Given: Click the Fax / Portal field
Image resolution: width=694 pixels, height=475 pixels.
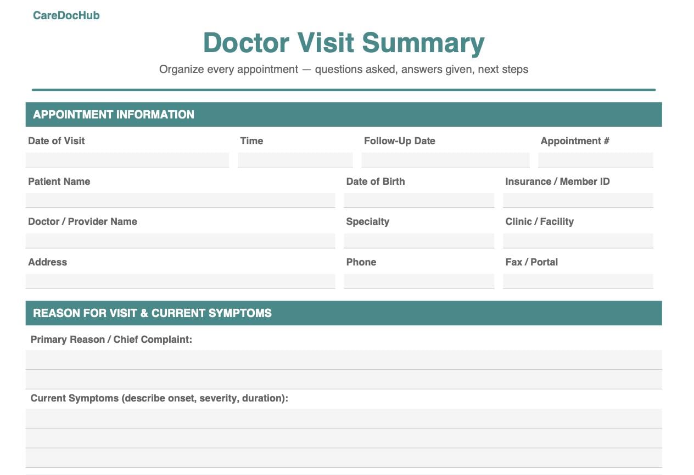Looking at the screenshot, I should 578,281.
